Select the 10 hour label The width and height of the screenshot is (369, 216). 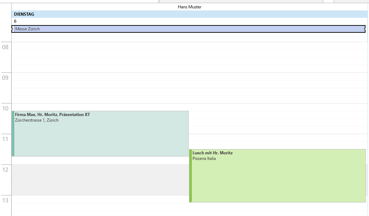coord(6,108)
